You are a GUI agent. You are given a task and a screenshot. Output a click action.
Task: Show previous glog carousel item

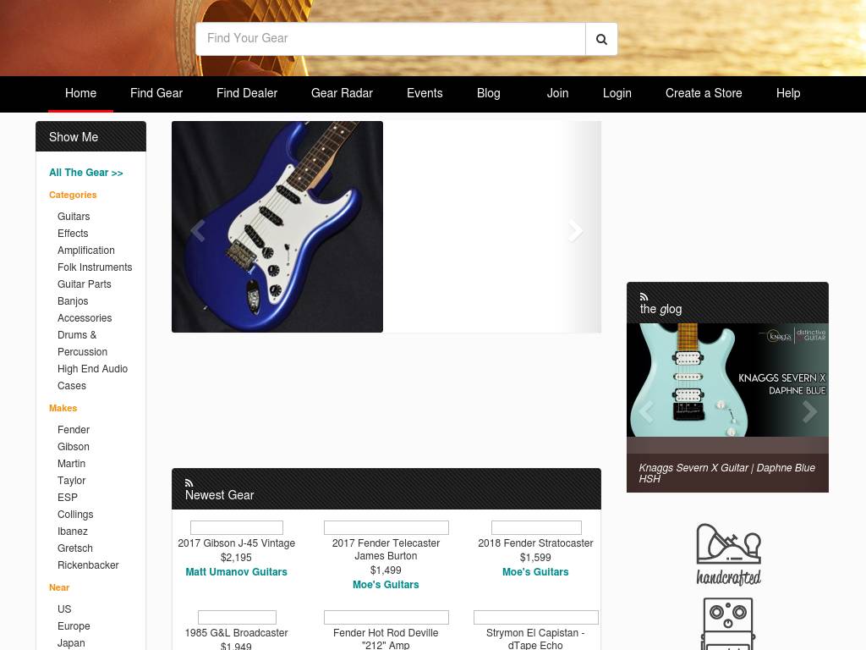[x=646, y=411]
